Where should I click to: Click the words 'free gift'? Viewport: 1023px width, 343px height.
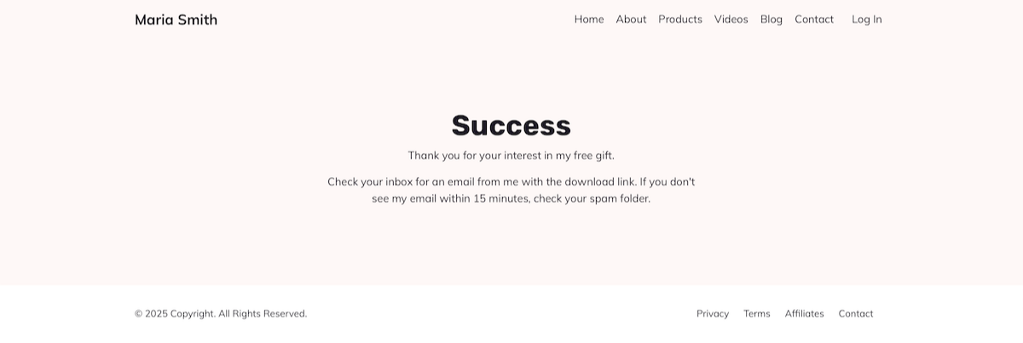594,156
